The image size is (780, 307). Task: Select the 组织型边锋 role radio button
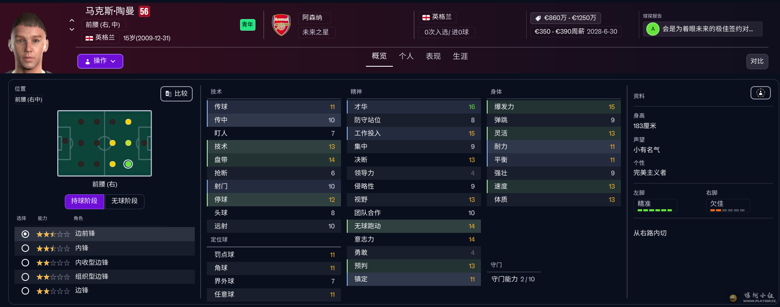tap(25, 277)
